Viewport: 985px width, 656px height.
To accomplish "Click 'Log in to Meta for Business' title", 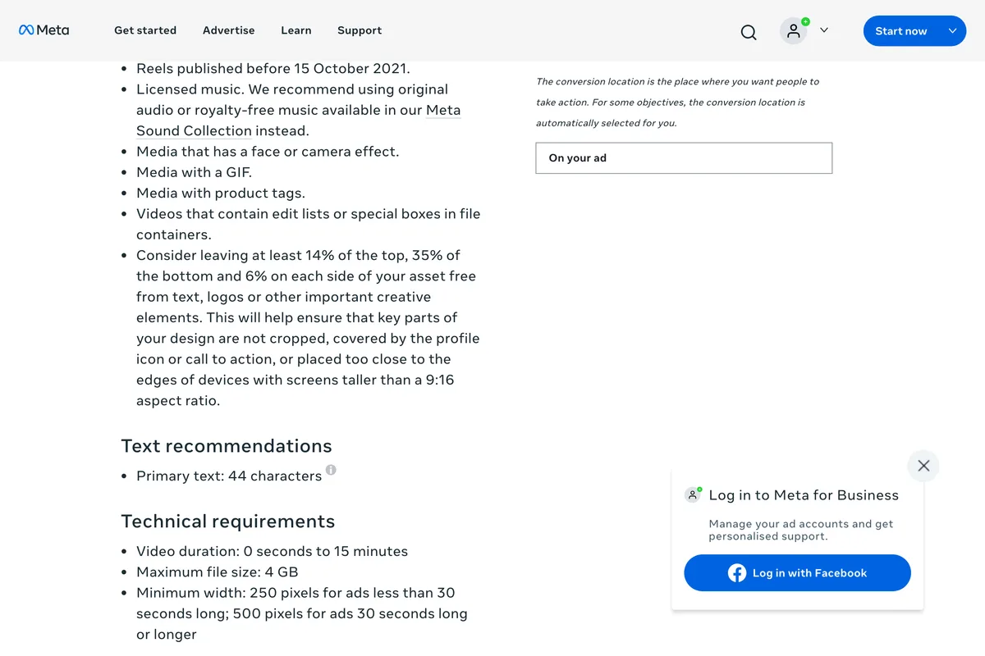I will pyautogui.click(x=804, y=495).
